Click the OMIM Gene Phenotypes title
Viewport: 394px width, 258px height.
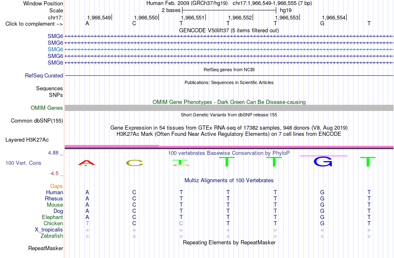[229, 102]
